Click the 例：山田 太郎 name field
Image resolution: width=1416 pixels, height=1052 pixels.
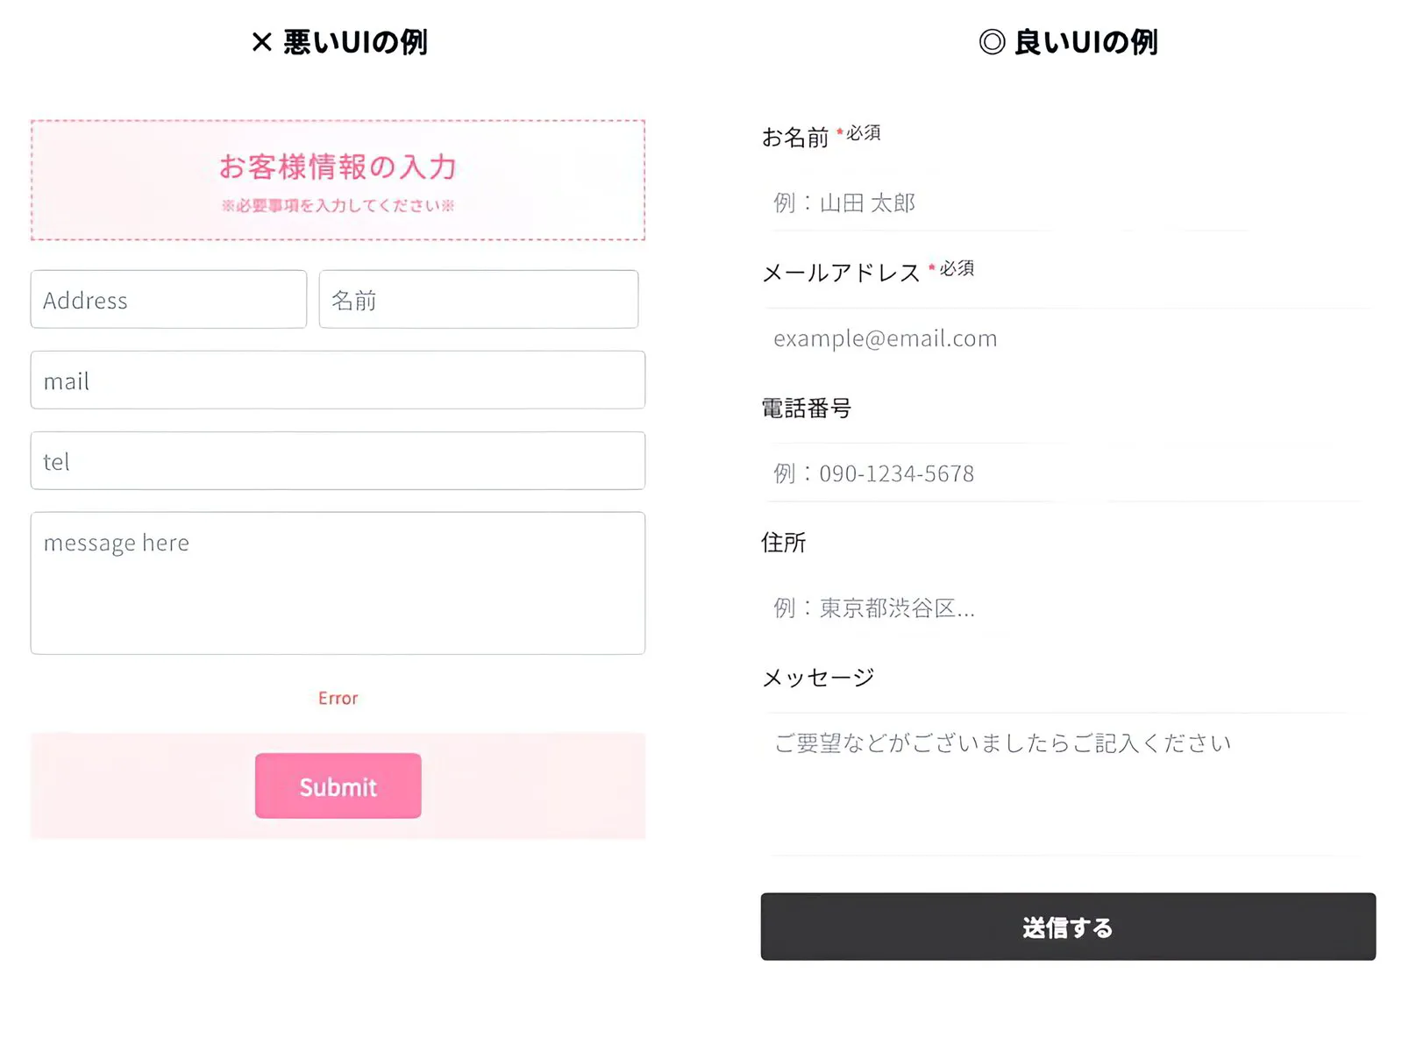tap(1008, 203)
